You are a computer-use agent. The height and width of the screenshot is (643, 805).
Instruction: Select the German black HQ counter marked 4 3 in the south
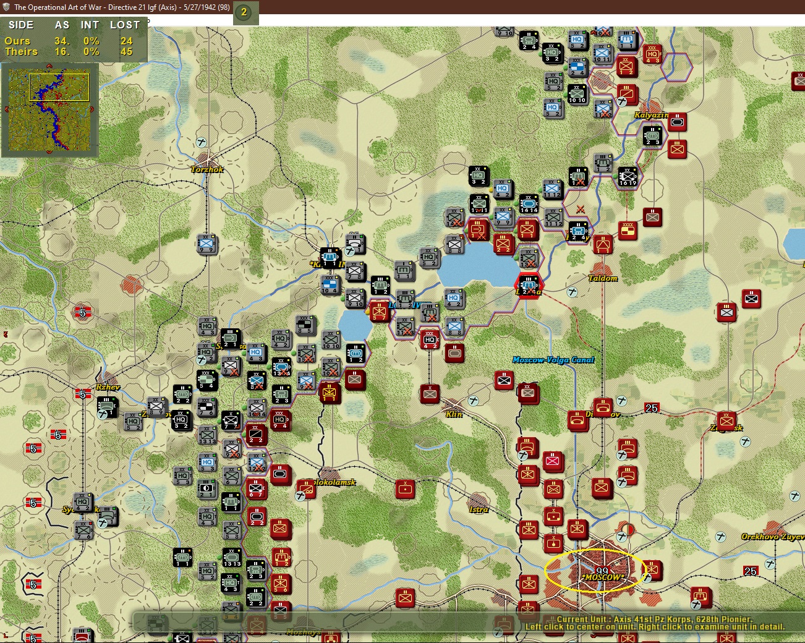tap(231, 583)
